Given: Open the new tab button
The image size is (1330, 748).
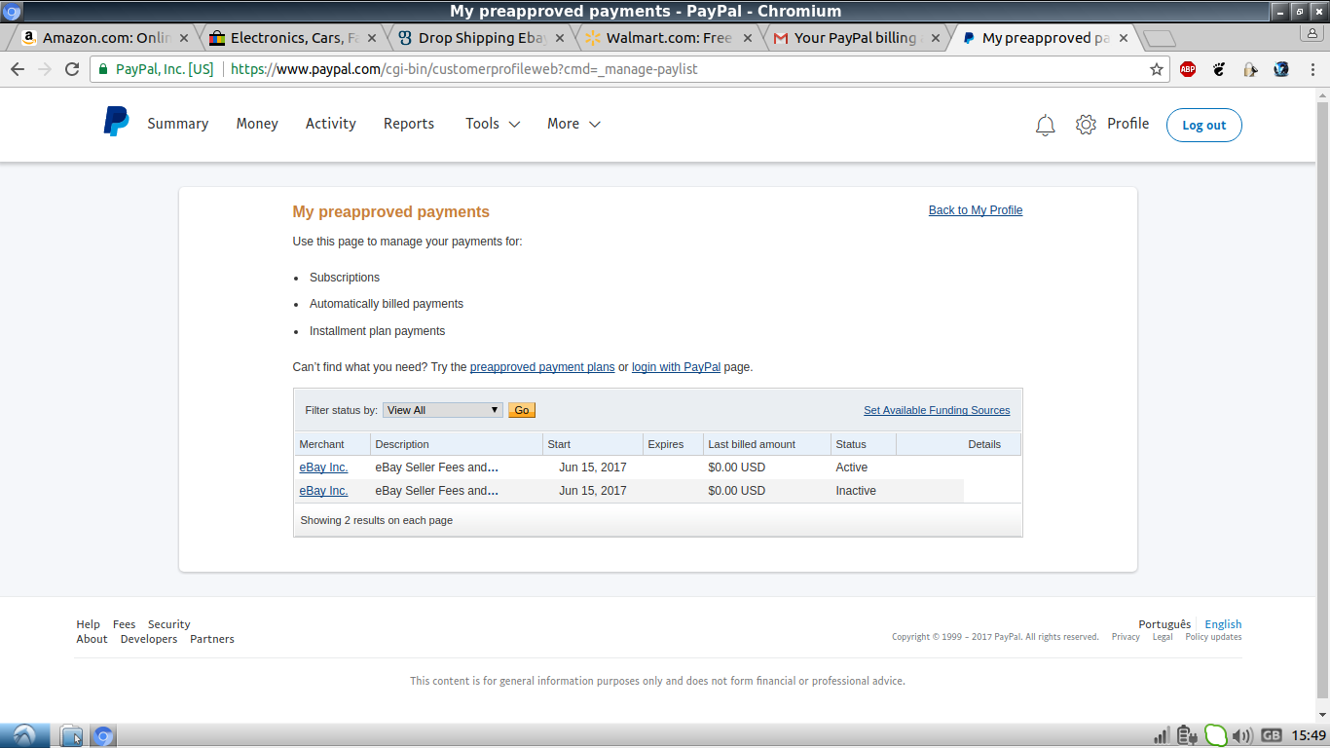Looking at the screenshot, I should [x=1159, y=39].
